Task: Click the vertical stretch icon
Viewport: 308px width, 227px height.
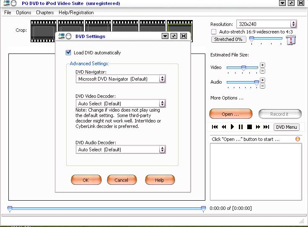Action: [291, 40]
